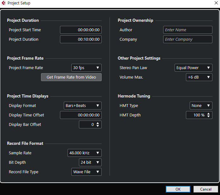Open the Project Frame Rate dropdown

86,68
